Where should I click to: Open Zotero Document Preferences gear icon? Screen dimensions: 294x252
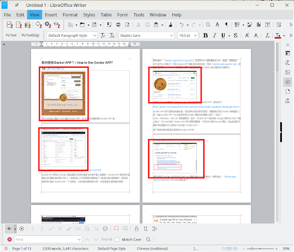tap(48, 25)
